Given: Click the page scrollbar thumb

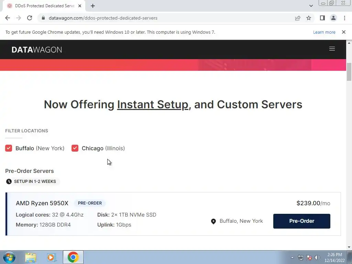Looking at the screenshot, I should pyautogui.click(x=349, y=72).
